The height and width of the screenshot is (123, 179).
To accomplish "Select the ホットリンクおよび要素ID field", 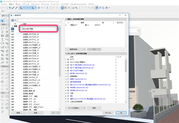I will pos(78,62).
